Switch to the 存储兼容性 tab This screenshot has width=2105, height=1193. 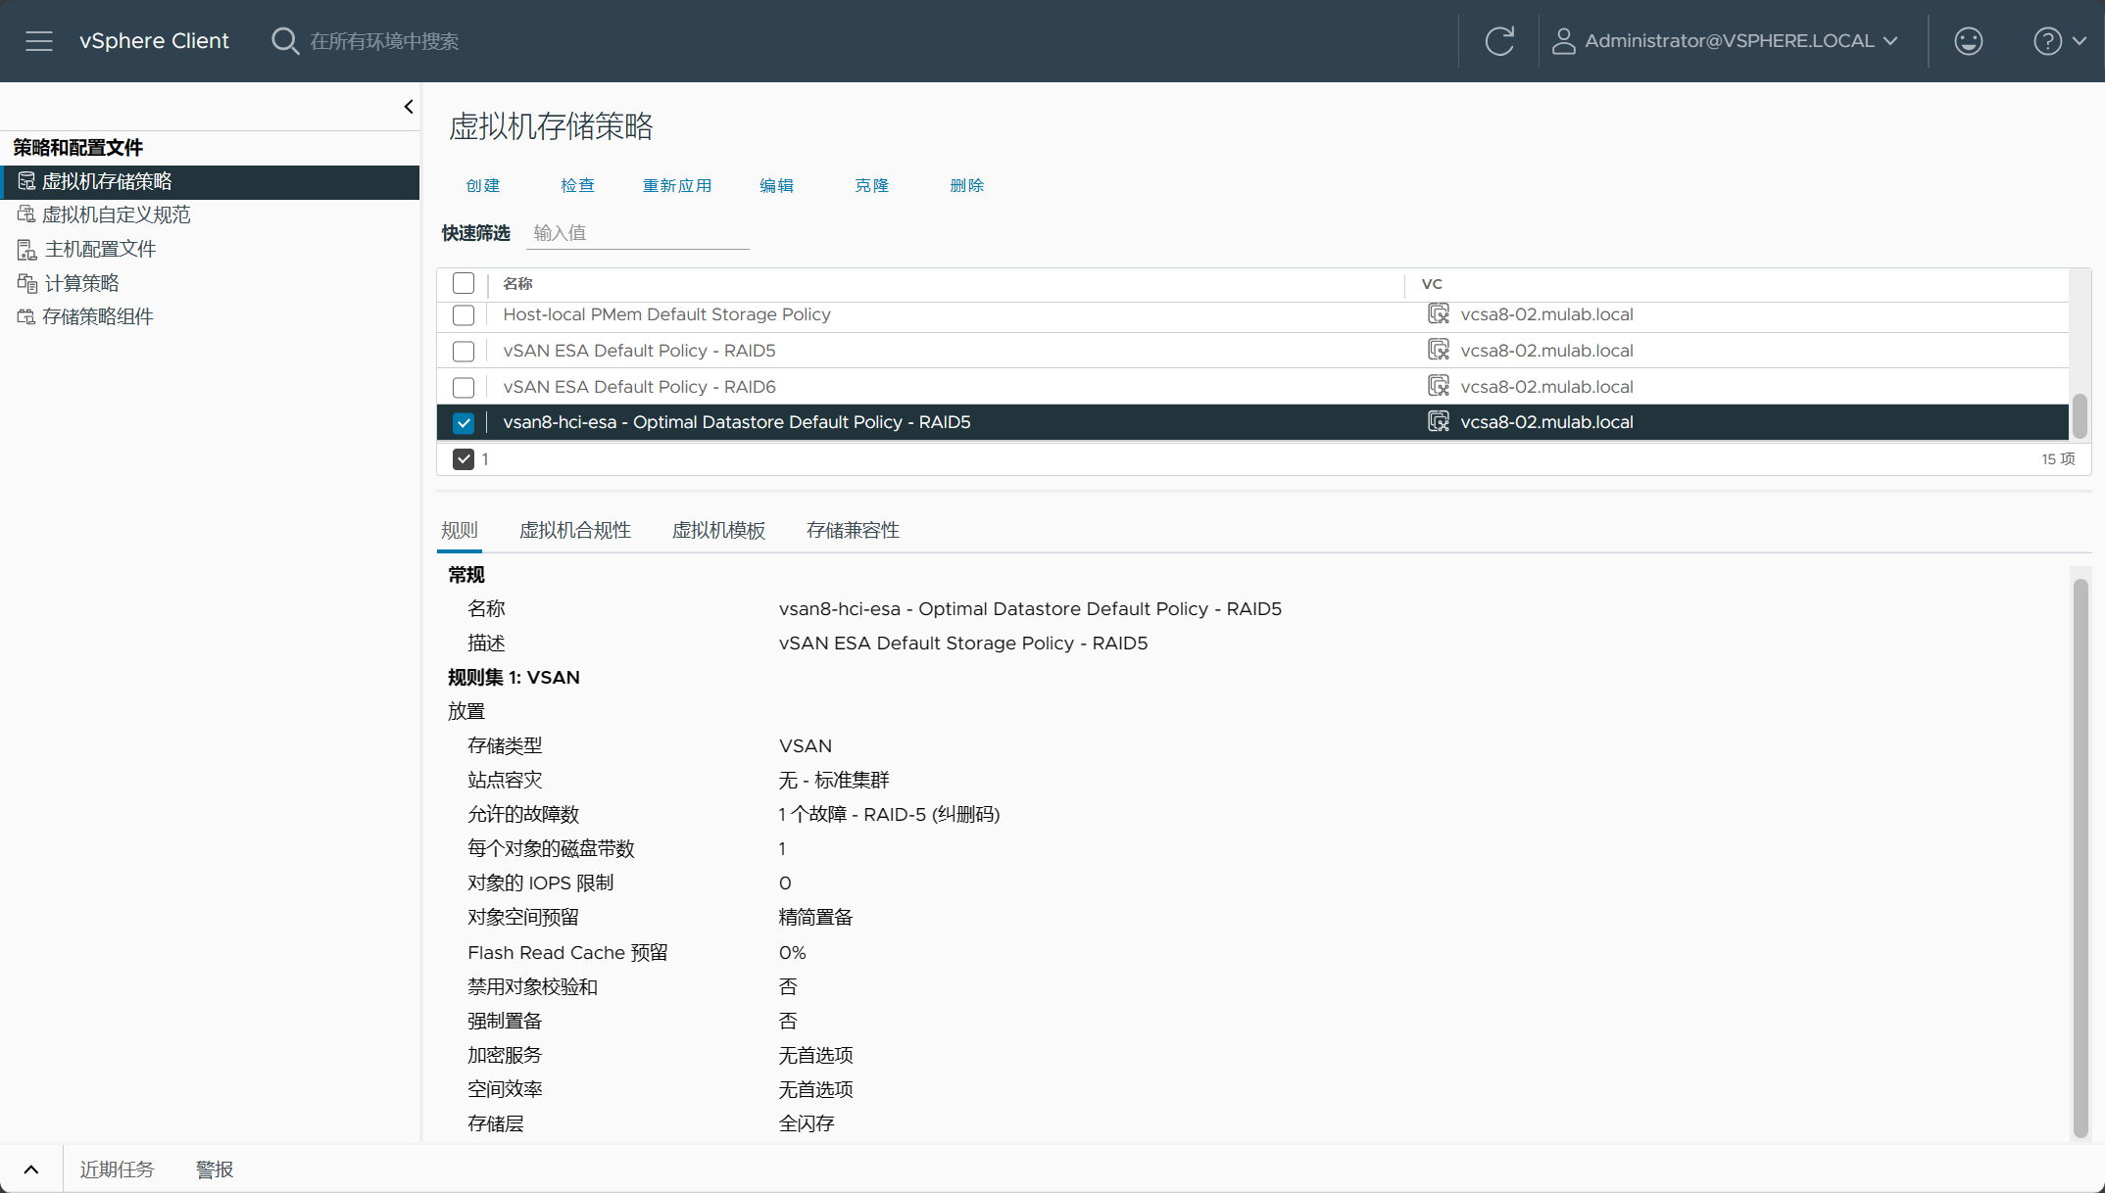point(853,530)
